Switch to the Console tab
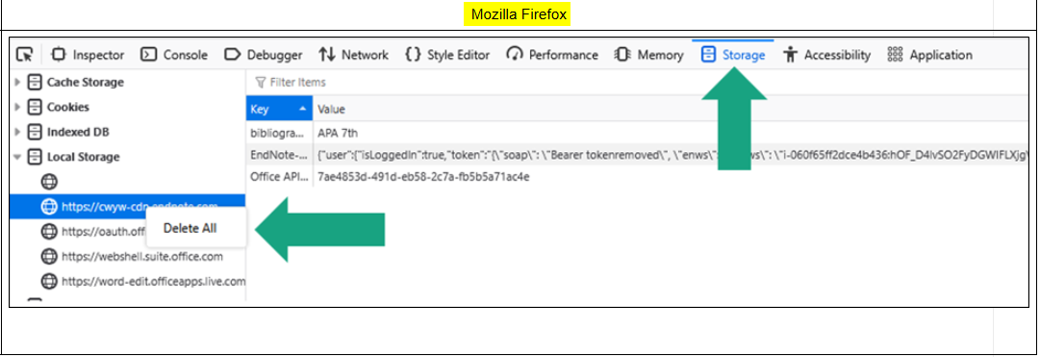Viewport: 1040px width, 357px height. (x=176, y=55)
